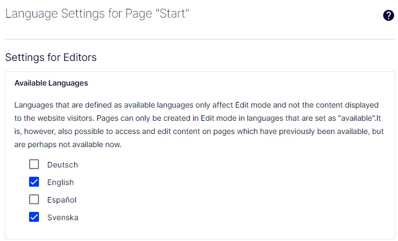Screen dimensions: 398x241
Task: Click the Available Languages bold heading
Action: [x=51, y=83]
